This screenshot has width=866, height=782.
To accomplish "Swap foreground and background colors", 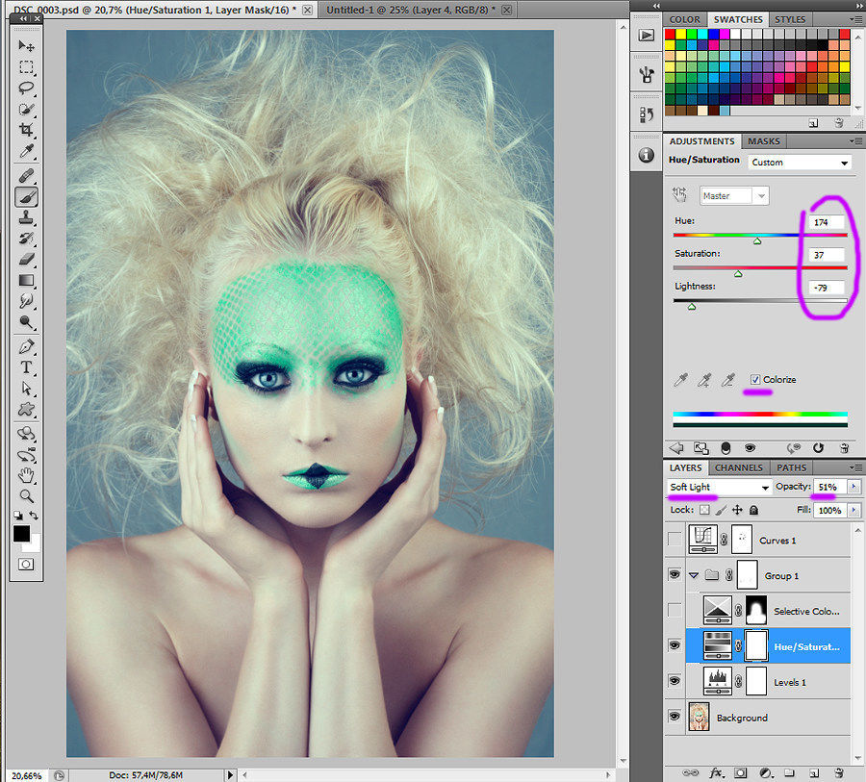I will click(34, 516).
